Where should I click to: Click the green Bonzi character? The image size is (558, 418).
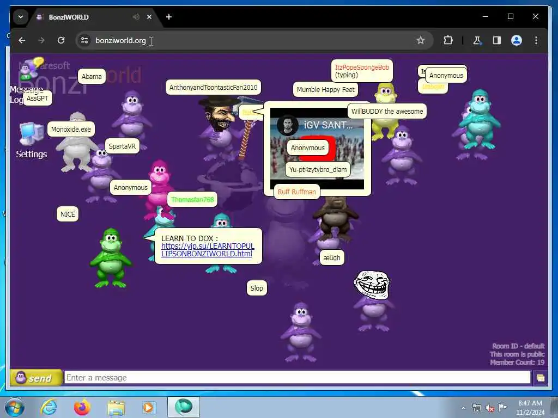[111, 258]
